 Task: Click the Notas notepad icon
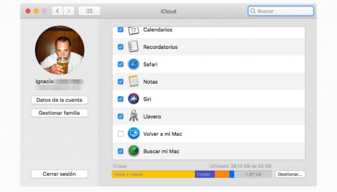click(x=134, y=81)
